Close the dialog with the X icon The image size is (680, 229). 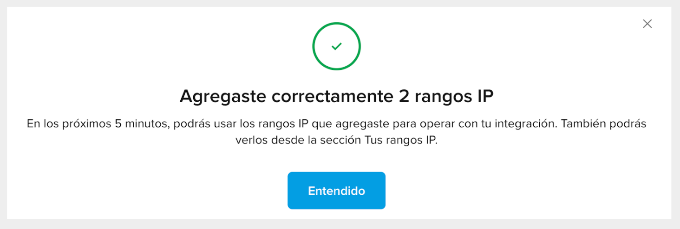pos(647,24)
